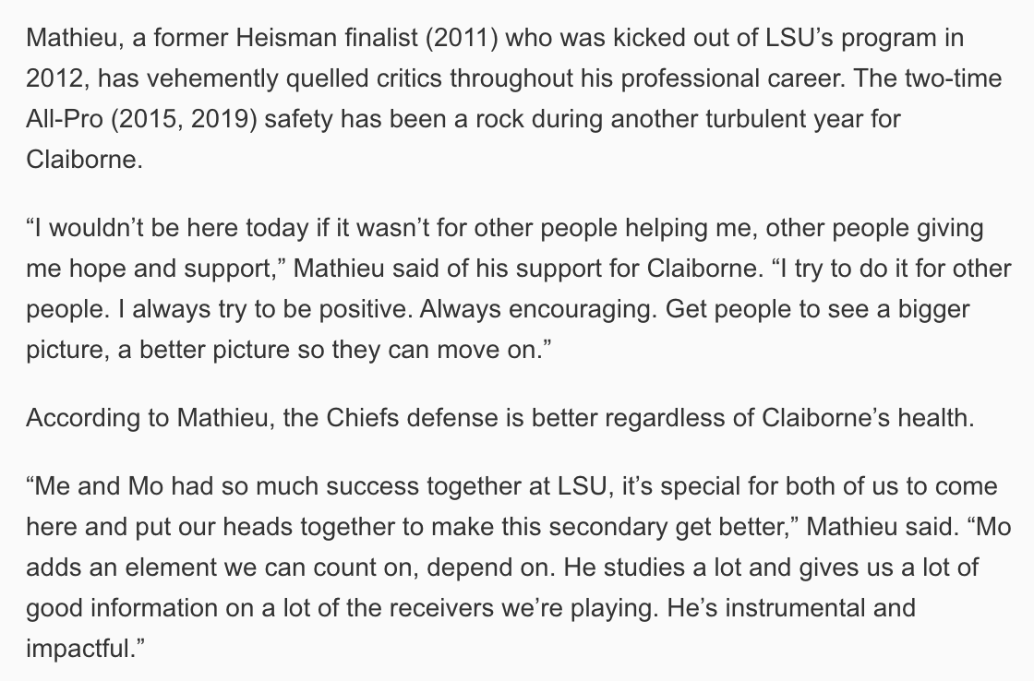This screenshot has height=681, width=1034.
Task: Click "impactful" on the last line
Action: [x=78, y=649]
